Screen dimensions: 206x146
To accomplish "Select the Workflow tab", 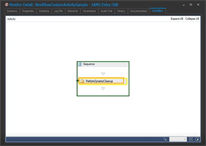I will click(x=158, y=11).
